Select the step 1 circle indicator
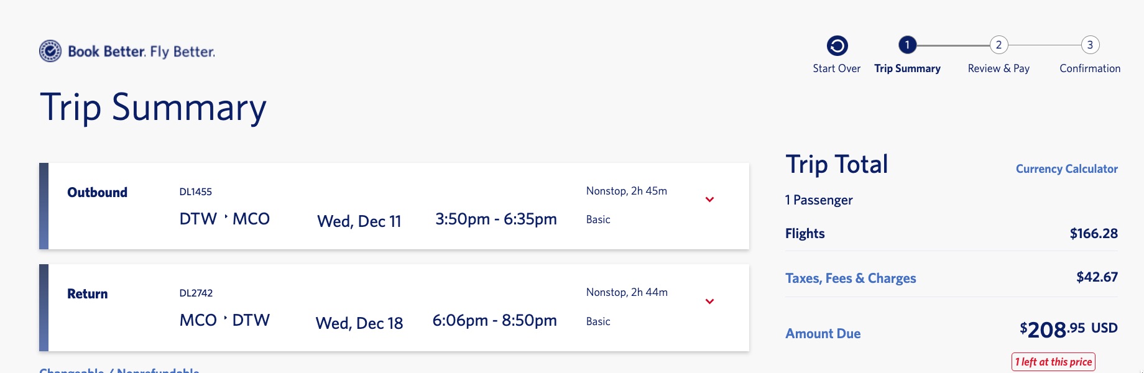Screen dimensions: 1144x373 [907, 44]
